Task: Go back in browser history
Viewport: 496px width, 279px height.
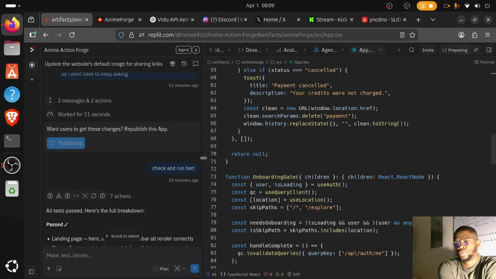Action: point(46,35)
